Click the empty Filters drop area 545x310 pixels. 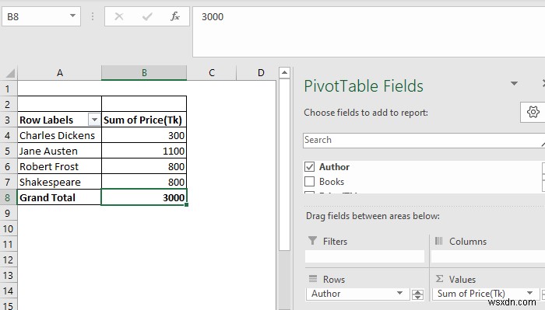pos(364,256)
